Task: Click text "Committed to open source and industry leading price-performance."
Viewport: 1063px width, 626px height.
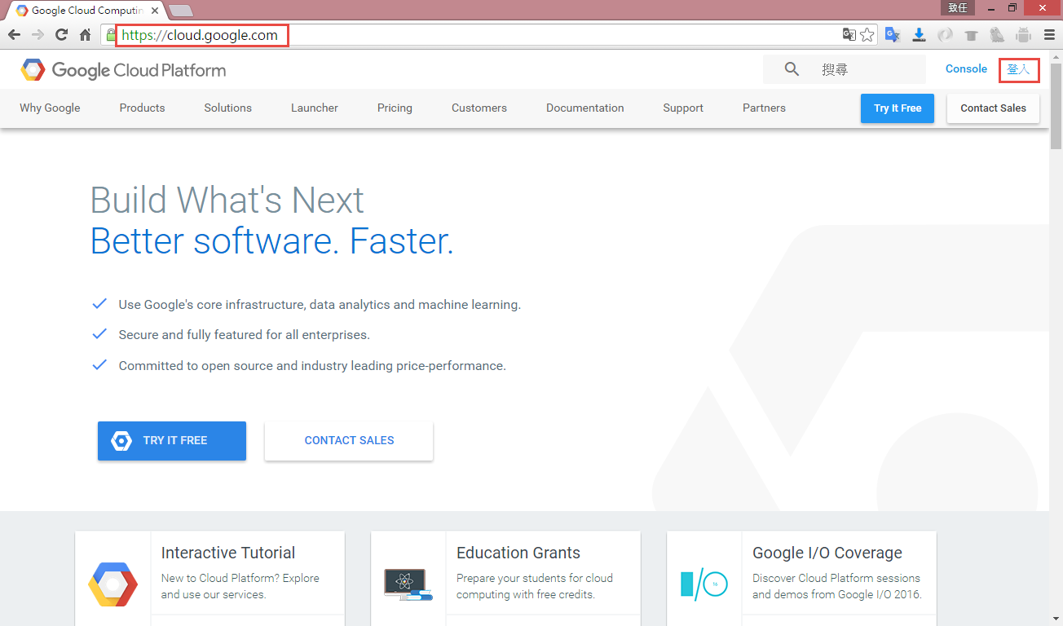Action: [312, 366]
